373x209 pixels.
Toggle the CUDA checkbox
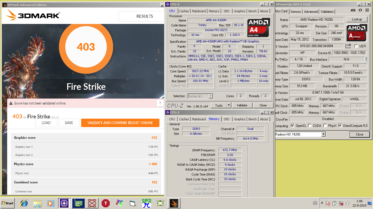pos(310,126)
